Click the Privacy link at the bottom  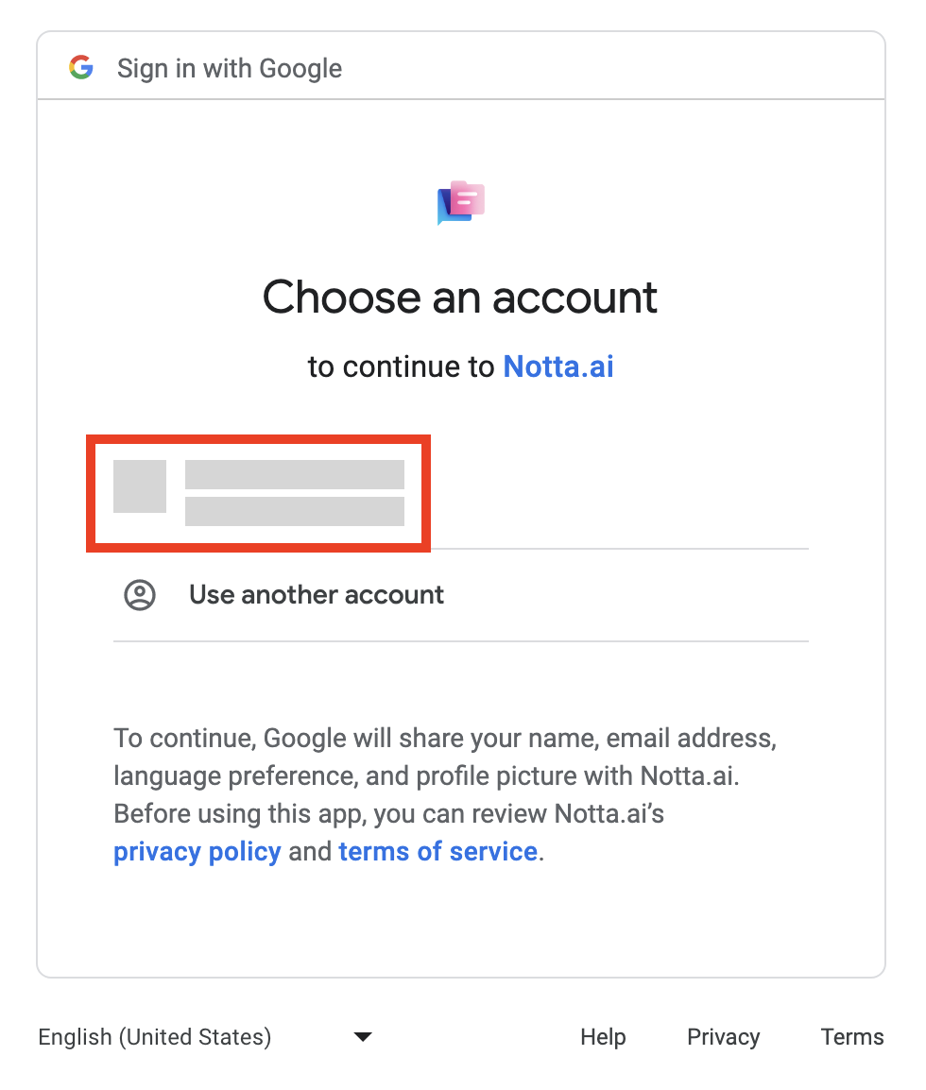[723, 1036]
